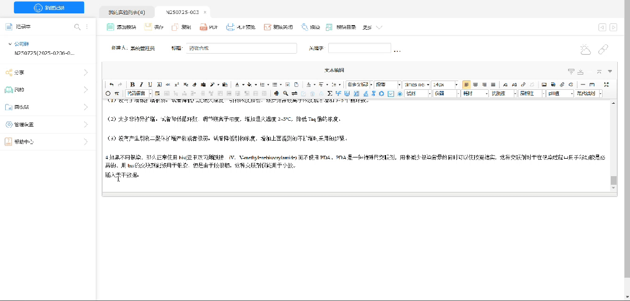The image size is (630, 301).
Task: Insert a table using table icon
Action: tap(158, 93)
